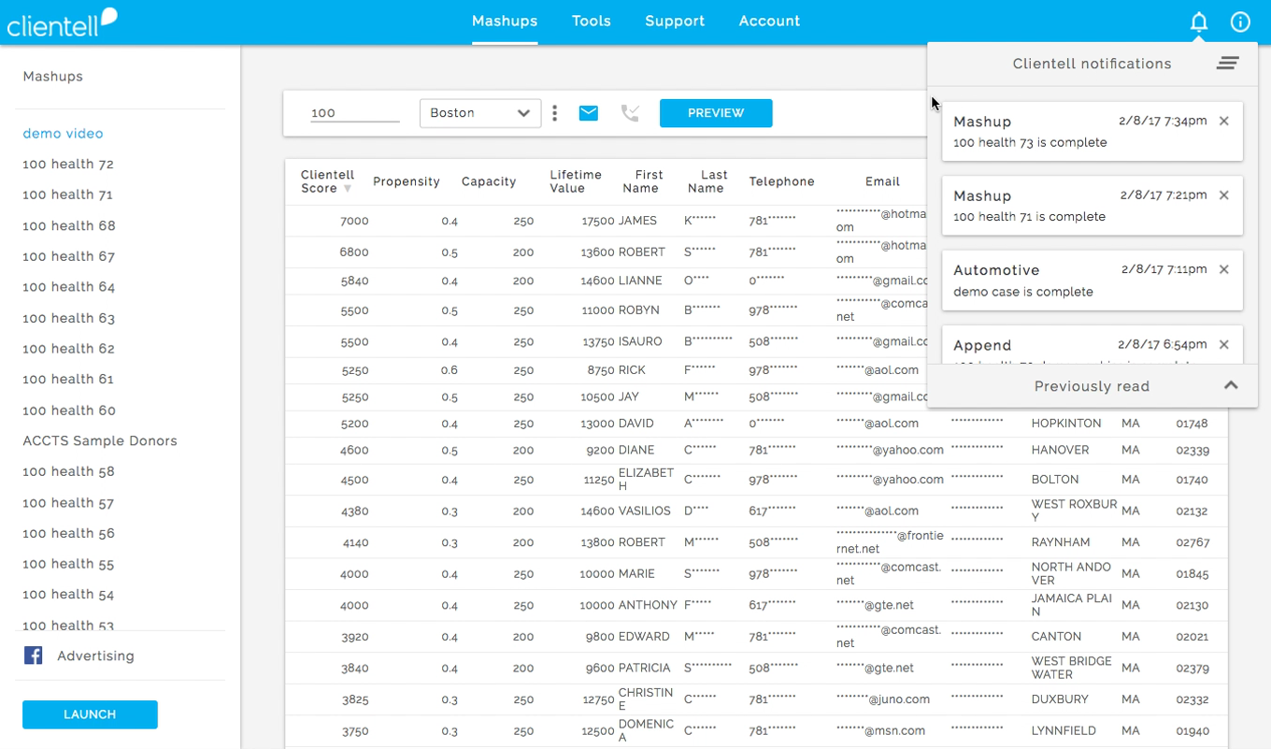
Task: Dismiss the 100 health 71 notification
Action: 1224,195
